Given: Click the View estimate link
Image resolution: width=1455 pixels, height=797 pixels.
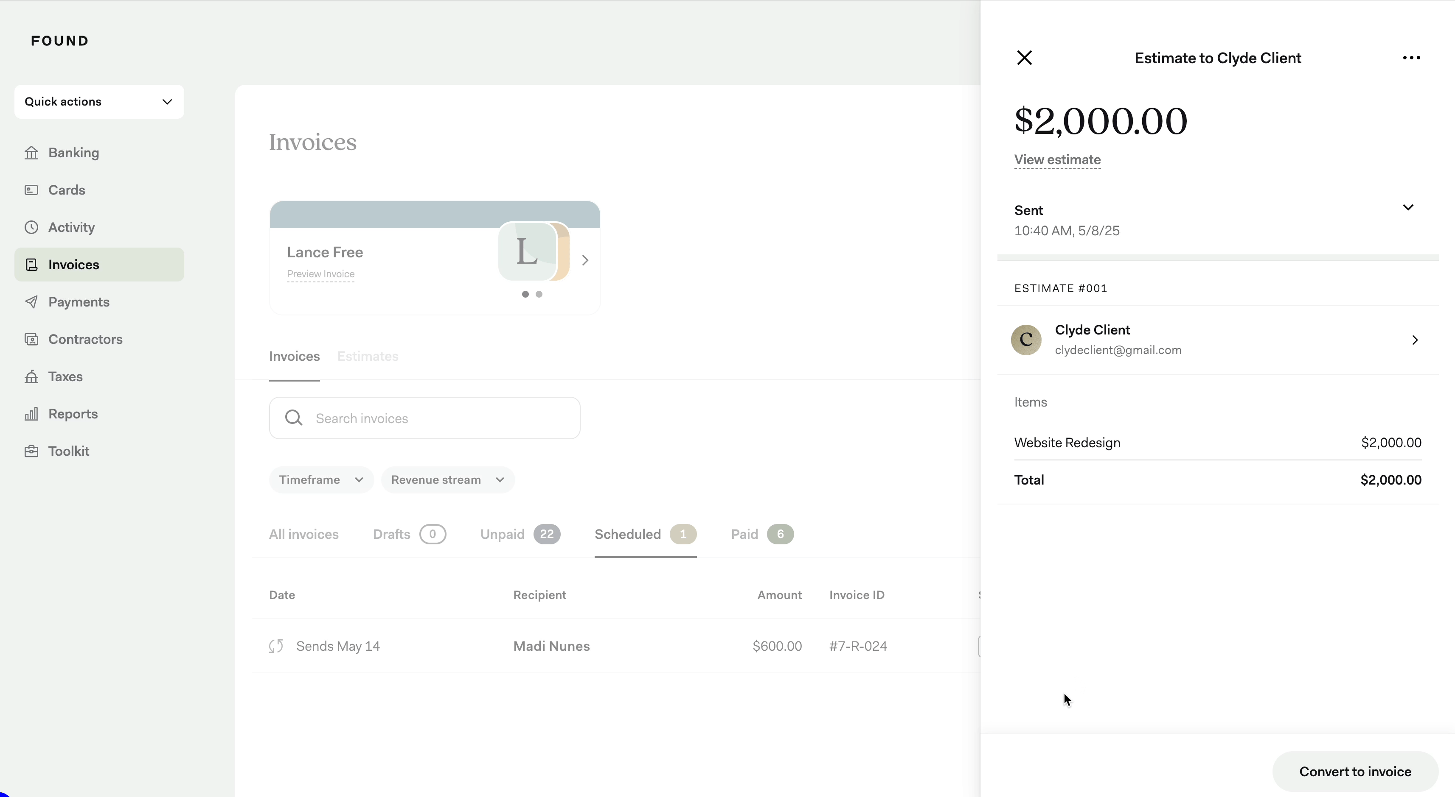Looking at the screenshot, I should coord(1057,160).
